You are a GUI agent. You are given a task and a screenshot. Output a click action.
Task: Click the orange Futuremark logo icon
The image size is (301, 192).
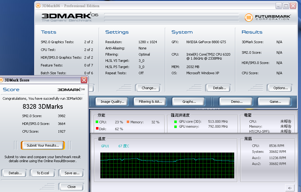click(x=249, y=17)
